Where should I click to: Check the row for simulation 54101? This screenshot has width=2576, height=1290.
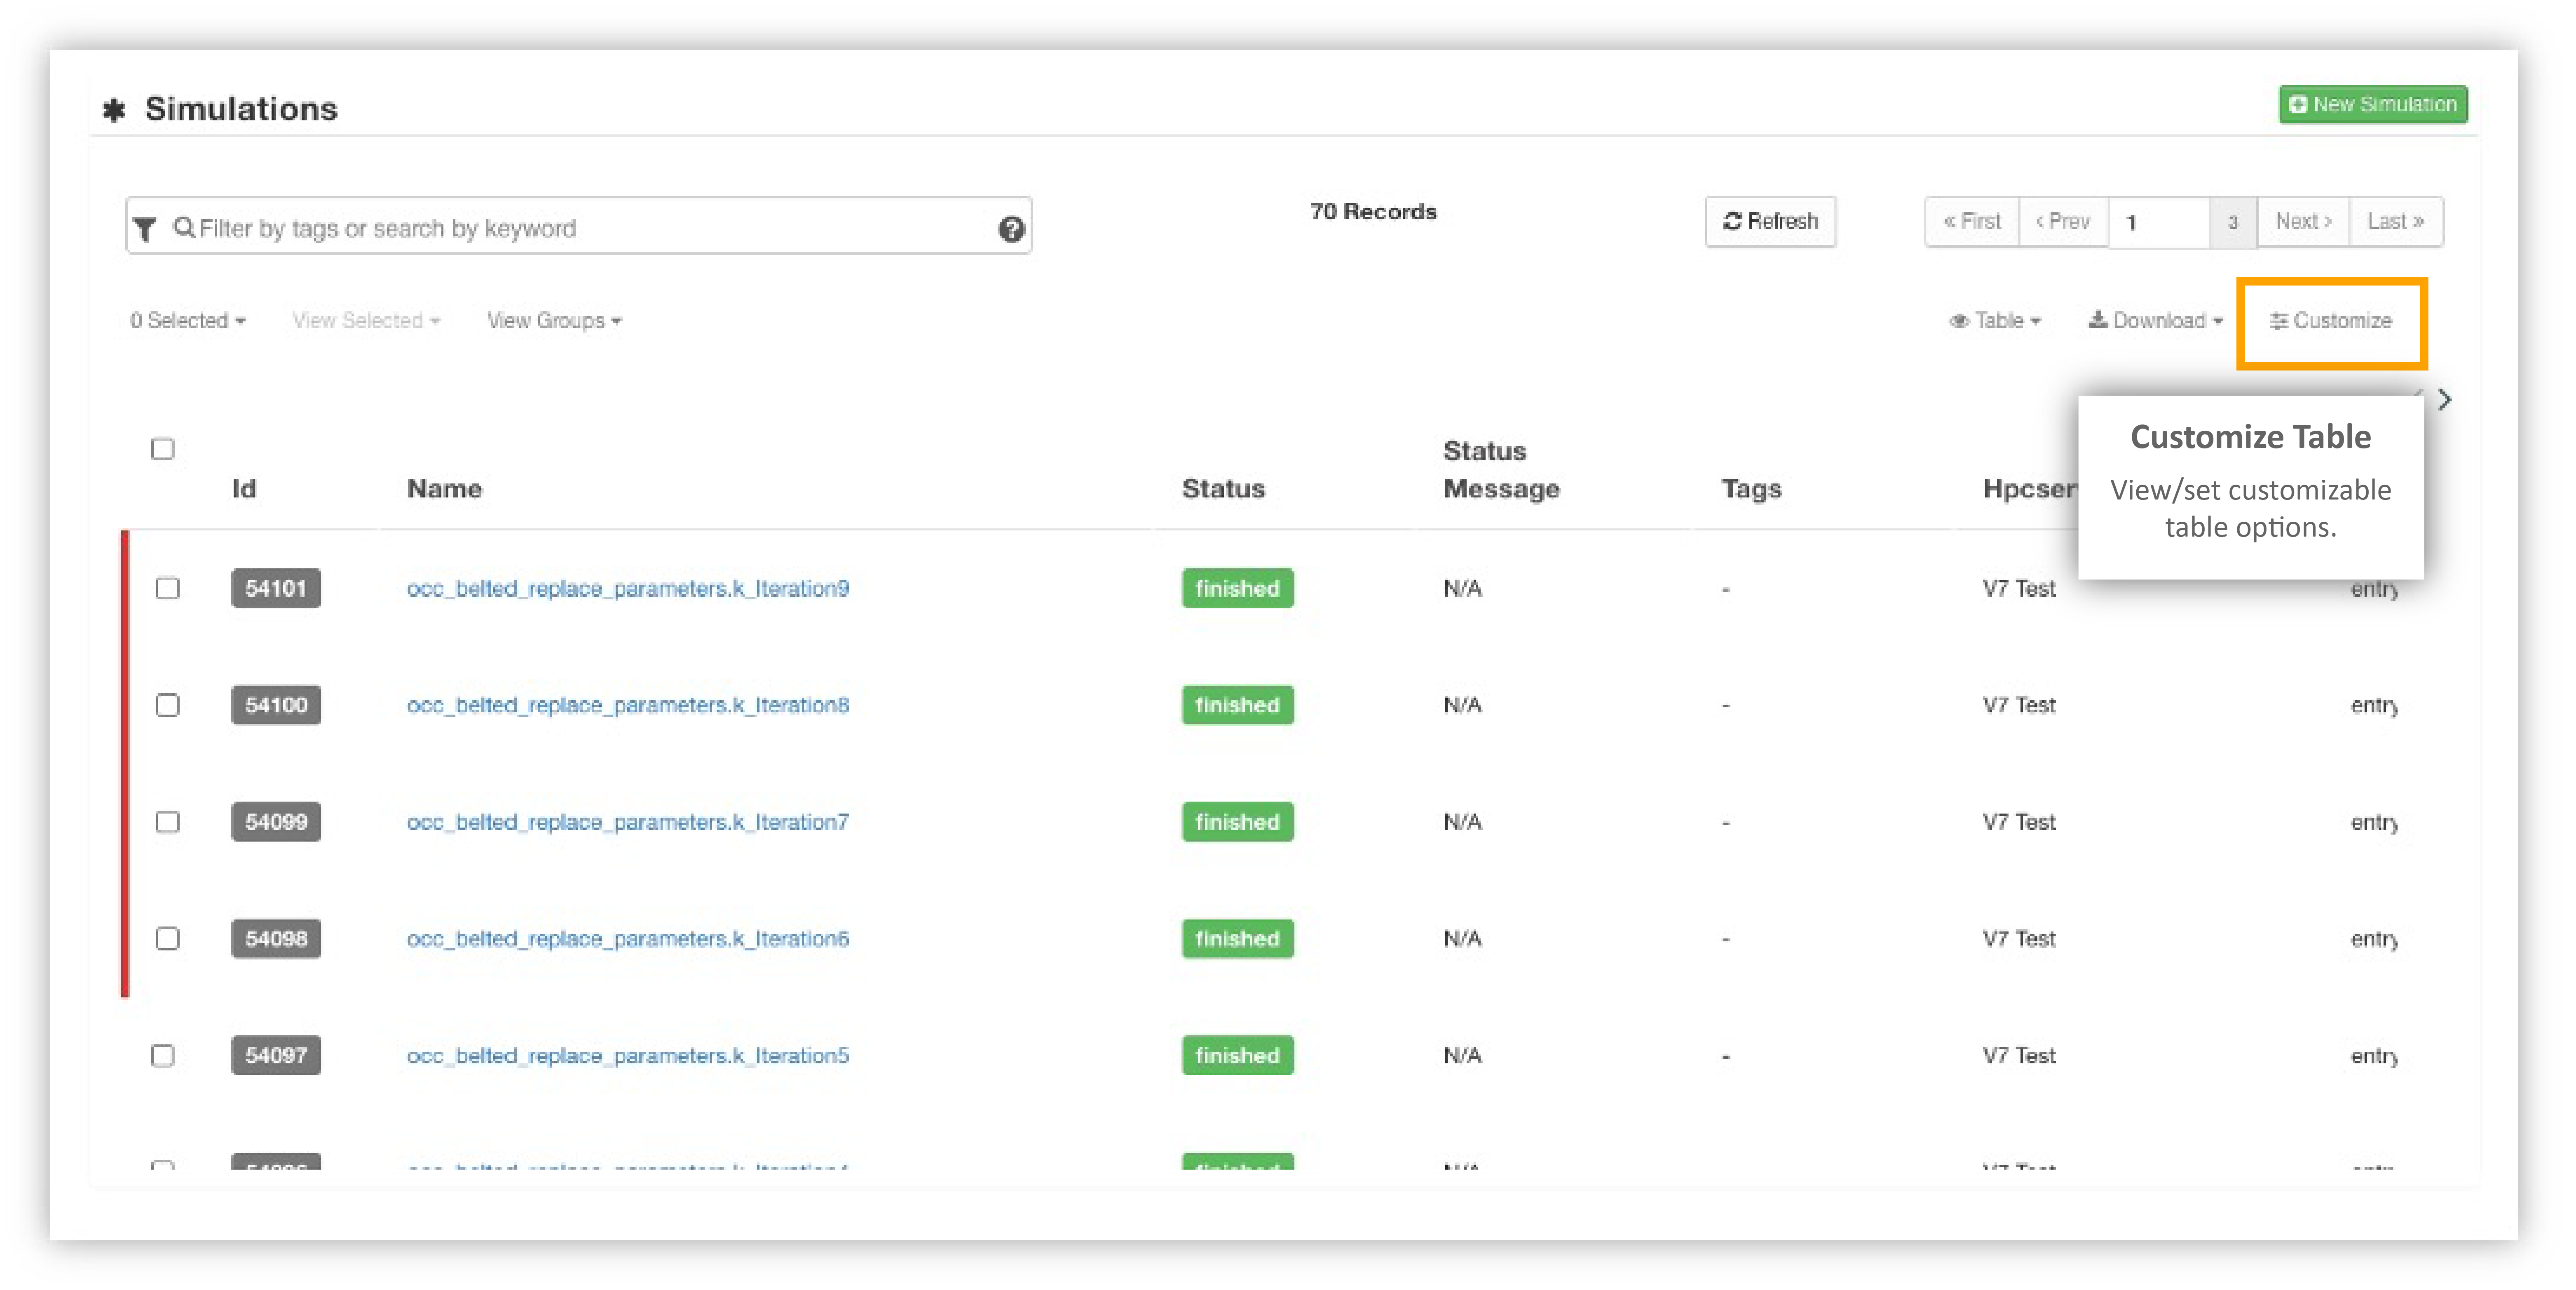coord(168,588)
